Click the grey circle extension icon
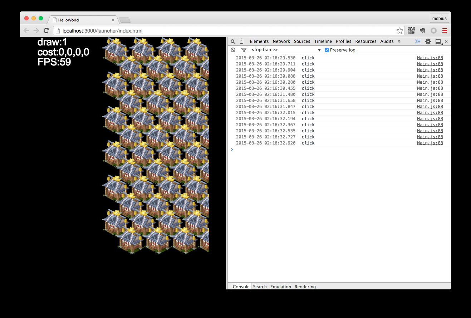The image size is (471, 318). tap(433, 31)
